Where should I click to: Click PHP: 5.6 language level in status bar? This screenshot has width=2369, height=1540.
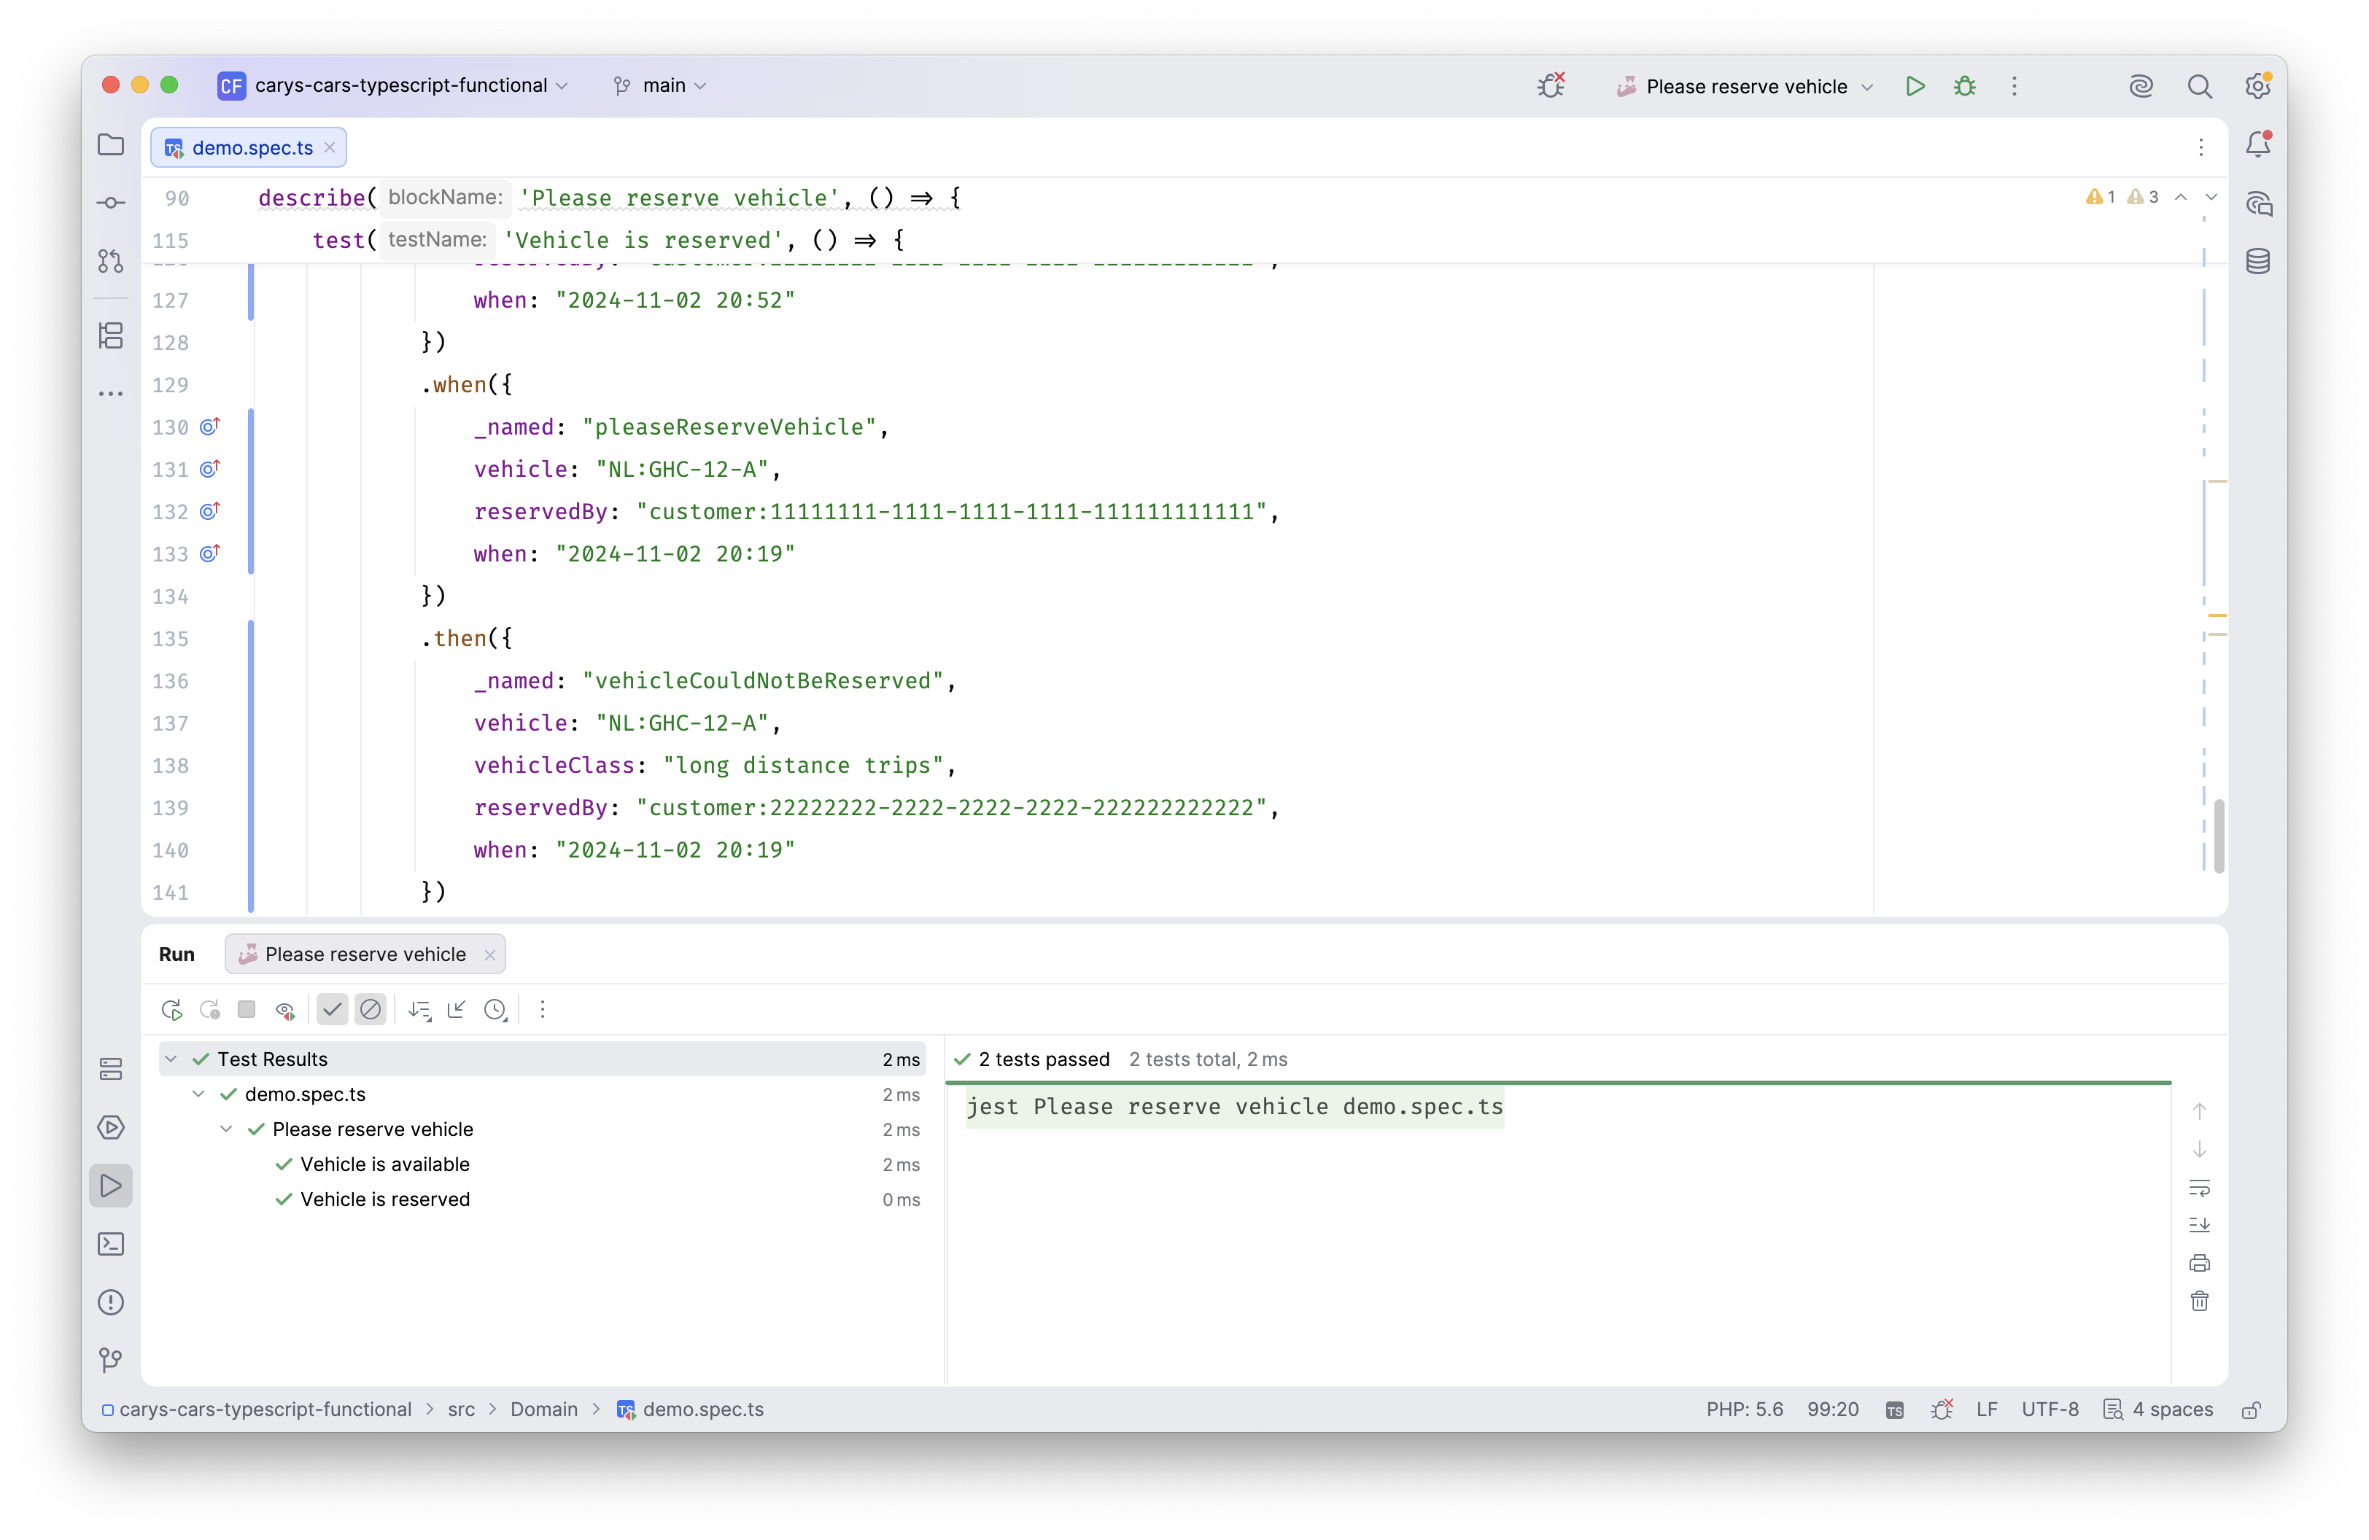(x=1744, y=1409)
